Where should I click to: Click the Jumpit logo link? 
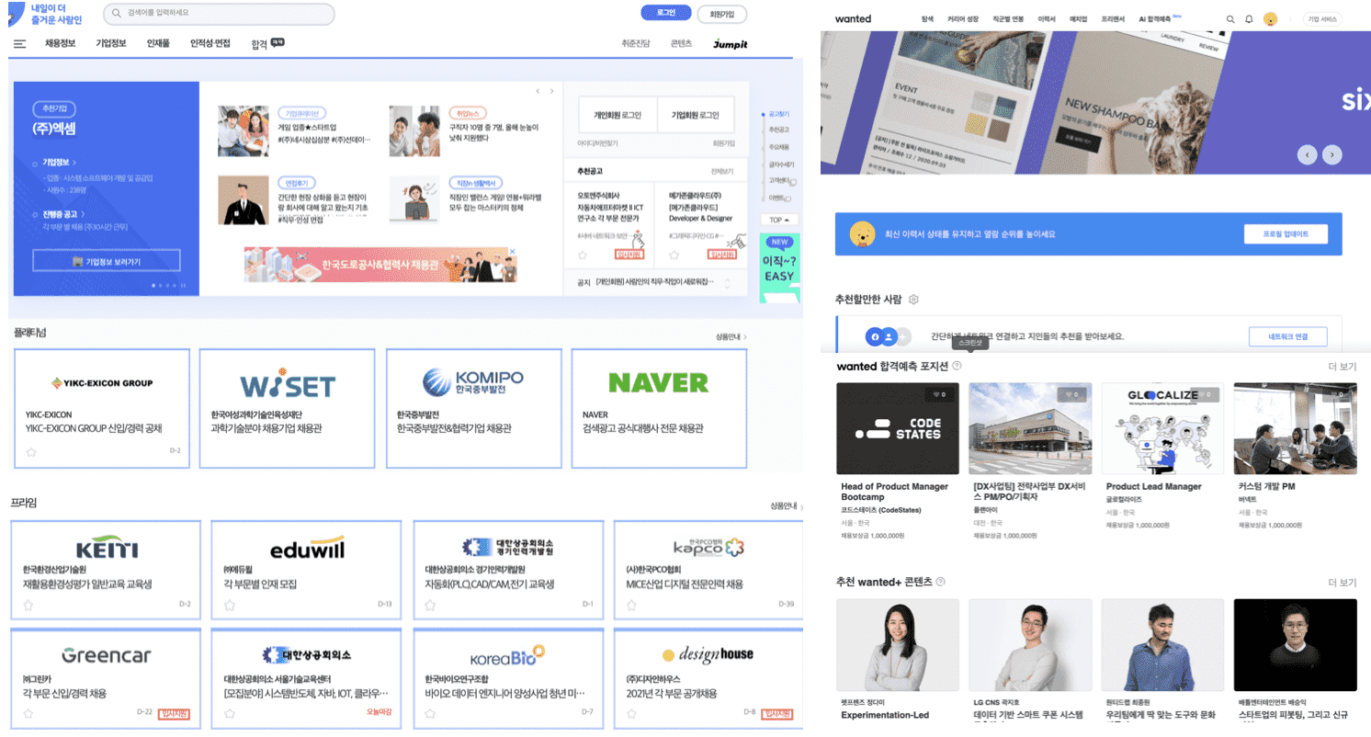[731, 43]
